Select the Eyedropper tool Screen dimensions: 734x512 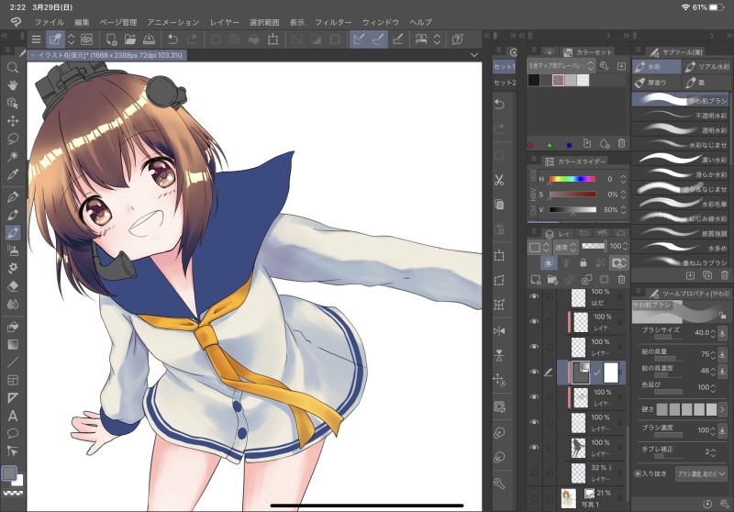(x=13, y=174)
